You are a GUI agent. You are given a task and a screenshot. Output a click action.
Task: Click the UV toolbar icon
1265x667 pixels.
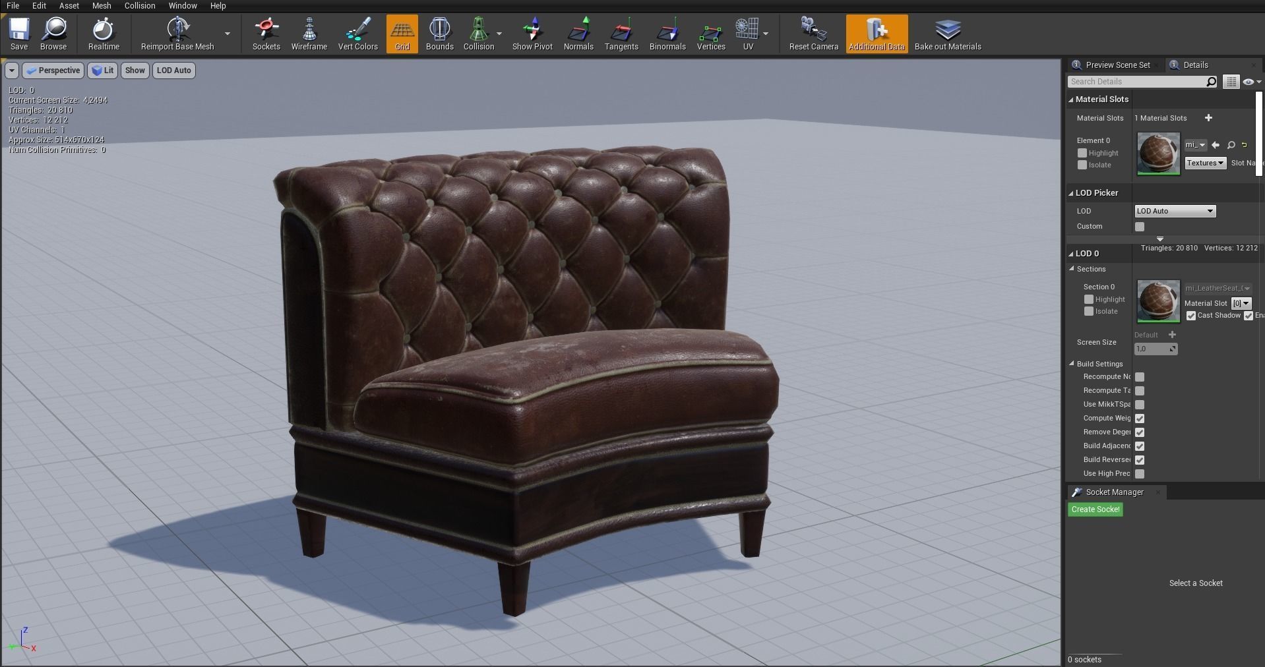748,34
